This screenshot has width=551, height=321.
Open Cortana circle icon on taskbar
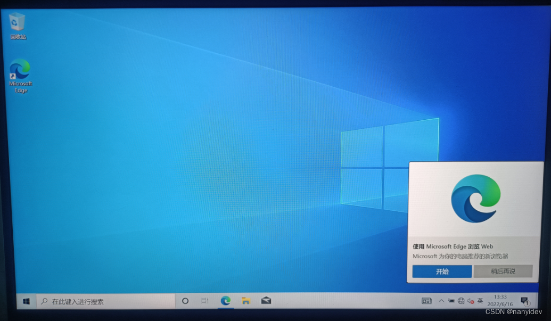pyautogui.click(x=185, y=301)
